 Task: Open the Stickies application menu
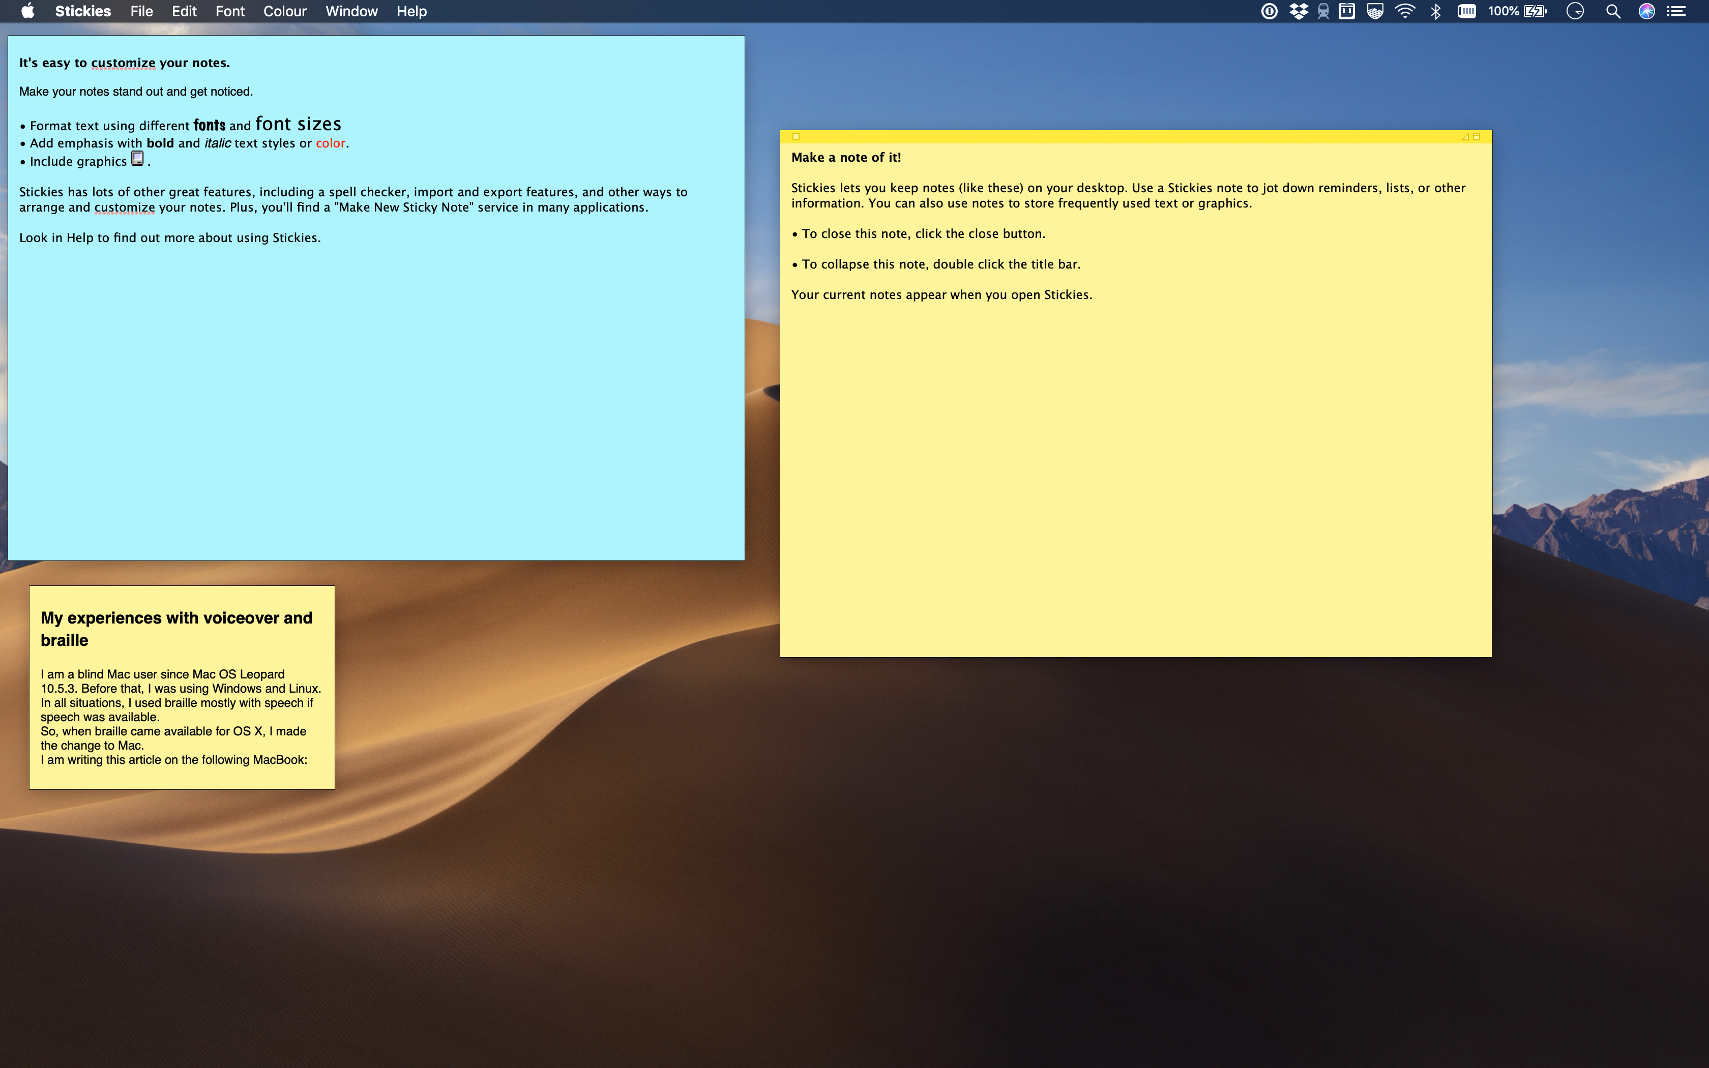coord(82,11)
